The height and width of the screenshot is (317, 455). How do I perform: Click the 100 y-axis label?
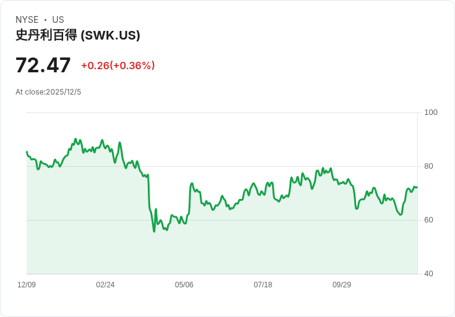tap(431, 112)
